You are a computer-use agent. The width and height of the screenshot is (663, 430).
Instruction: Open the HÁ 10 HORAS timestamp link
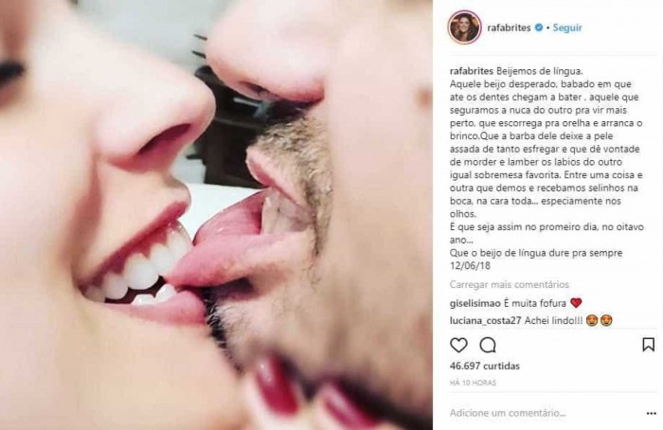[473, 383]
